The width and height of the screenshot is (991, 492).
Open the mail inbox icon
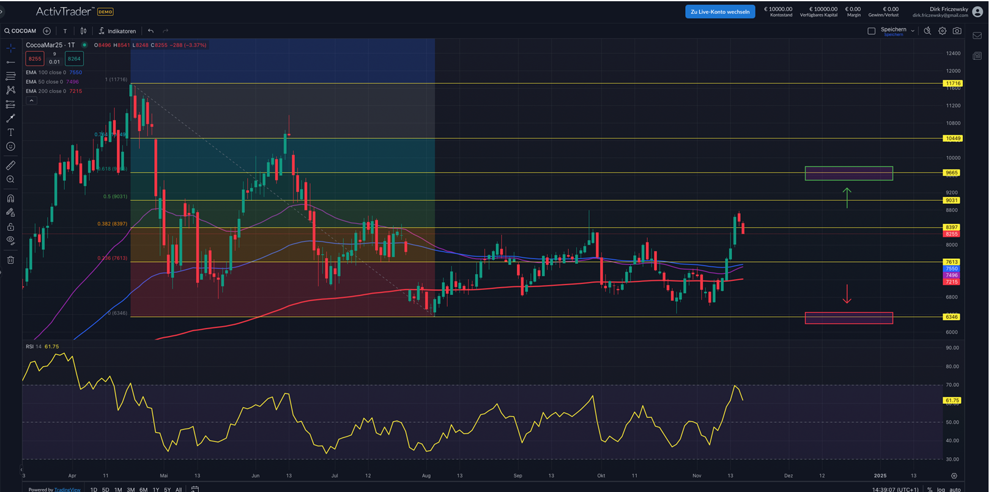pos(977,36)
